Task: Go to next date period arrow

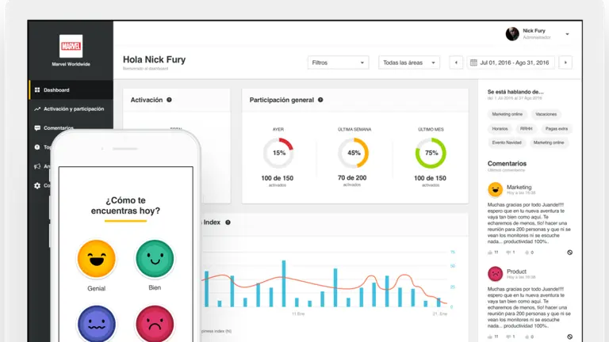Action: [x=565, y=62]
